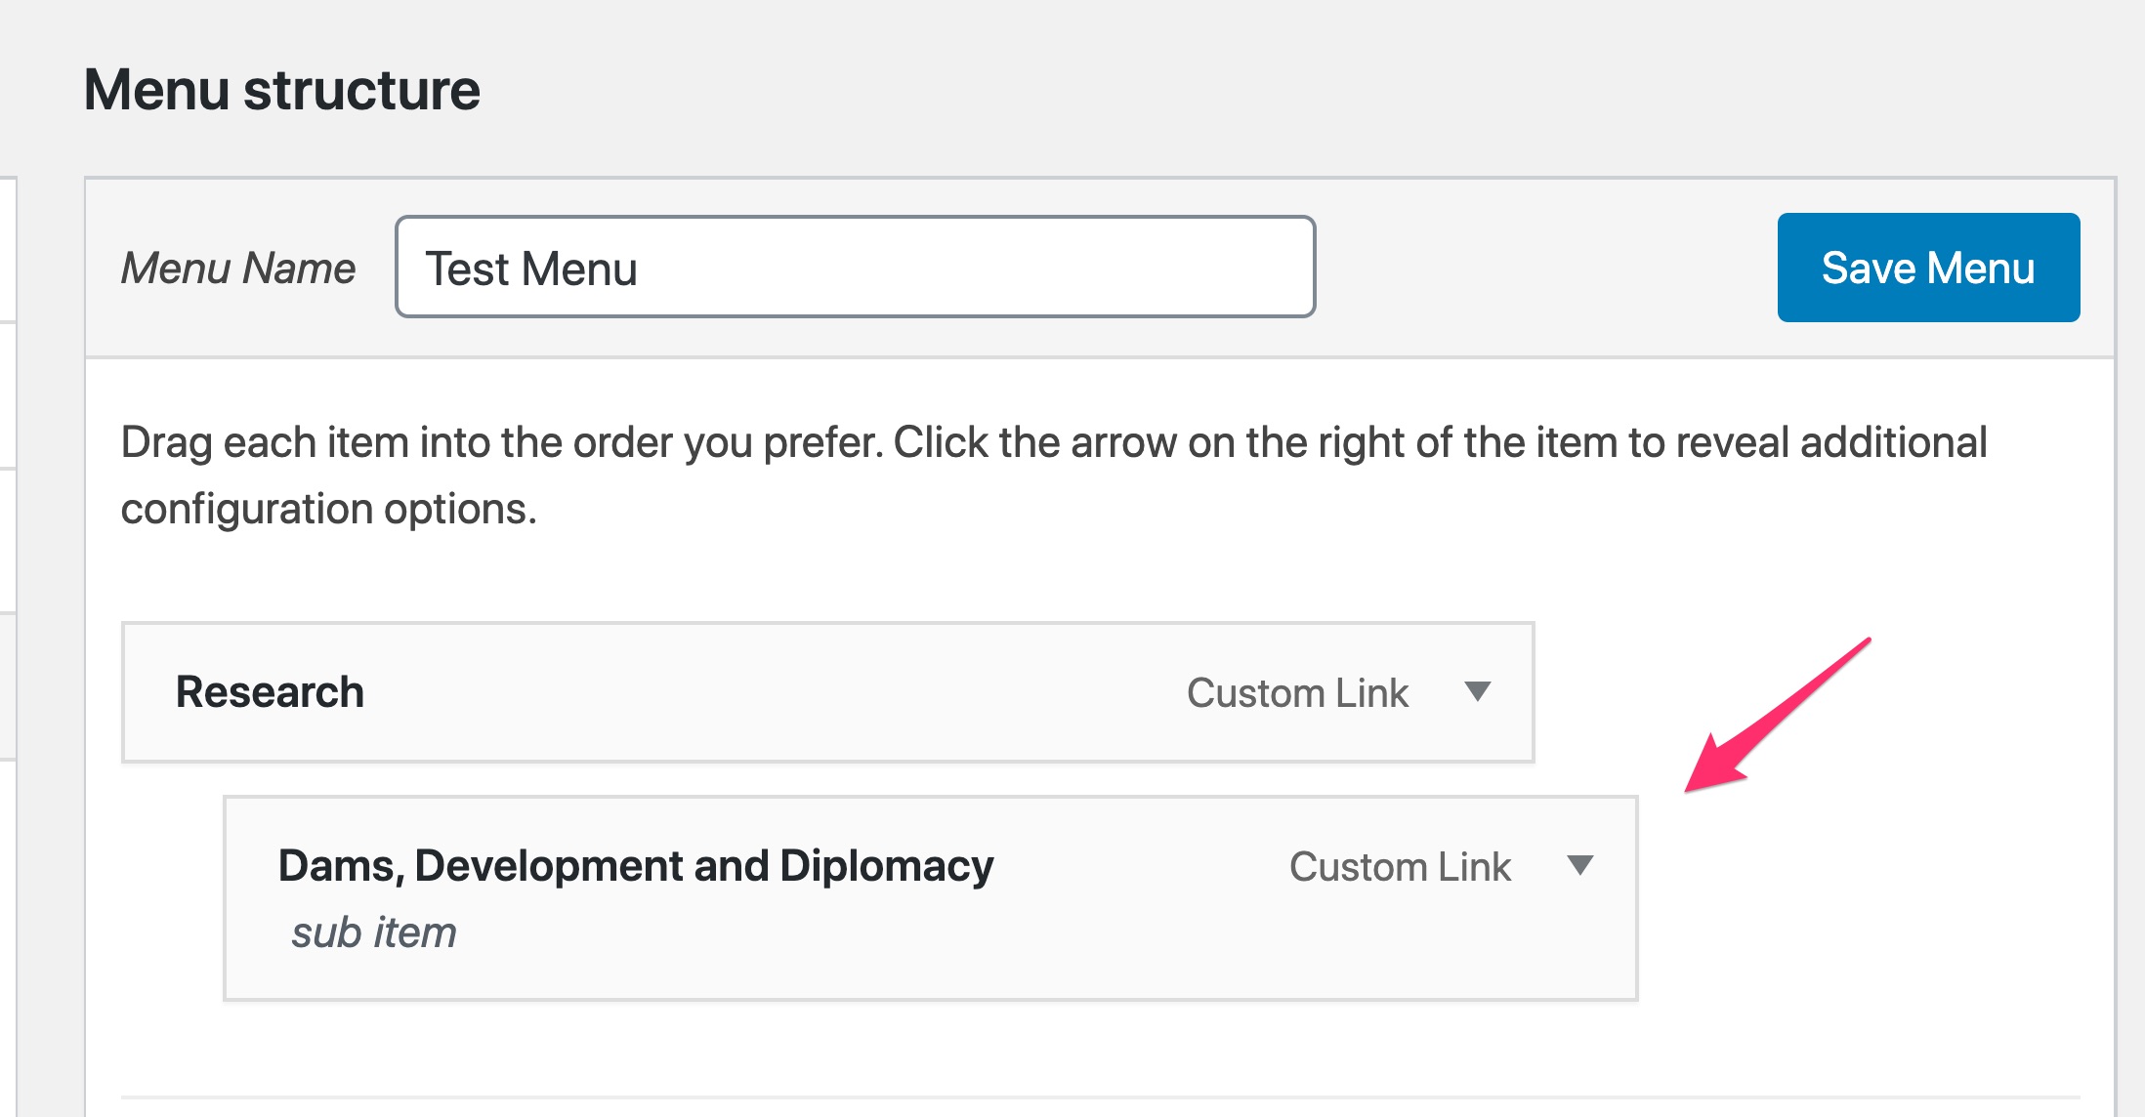Expand the Research item's dropdown arrow
The image size is (2145, 1117).
click(x=1478, y=692)
